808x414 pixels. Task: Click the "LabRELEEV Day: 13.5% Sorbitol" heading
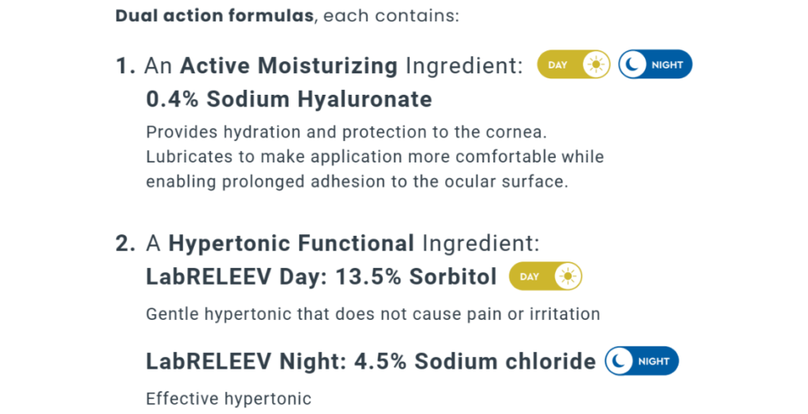[x=322, y=277]
